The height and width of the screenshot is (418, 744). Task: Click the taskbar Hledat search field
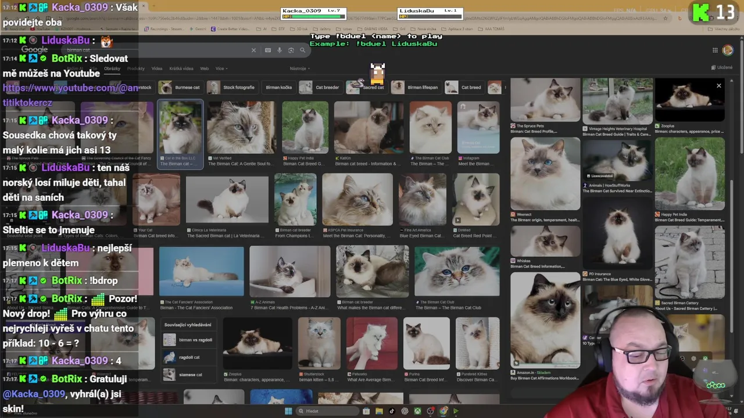pyautogui.click(x=327, y=411)
